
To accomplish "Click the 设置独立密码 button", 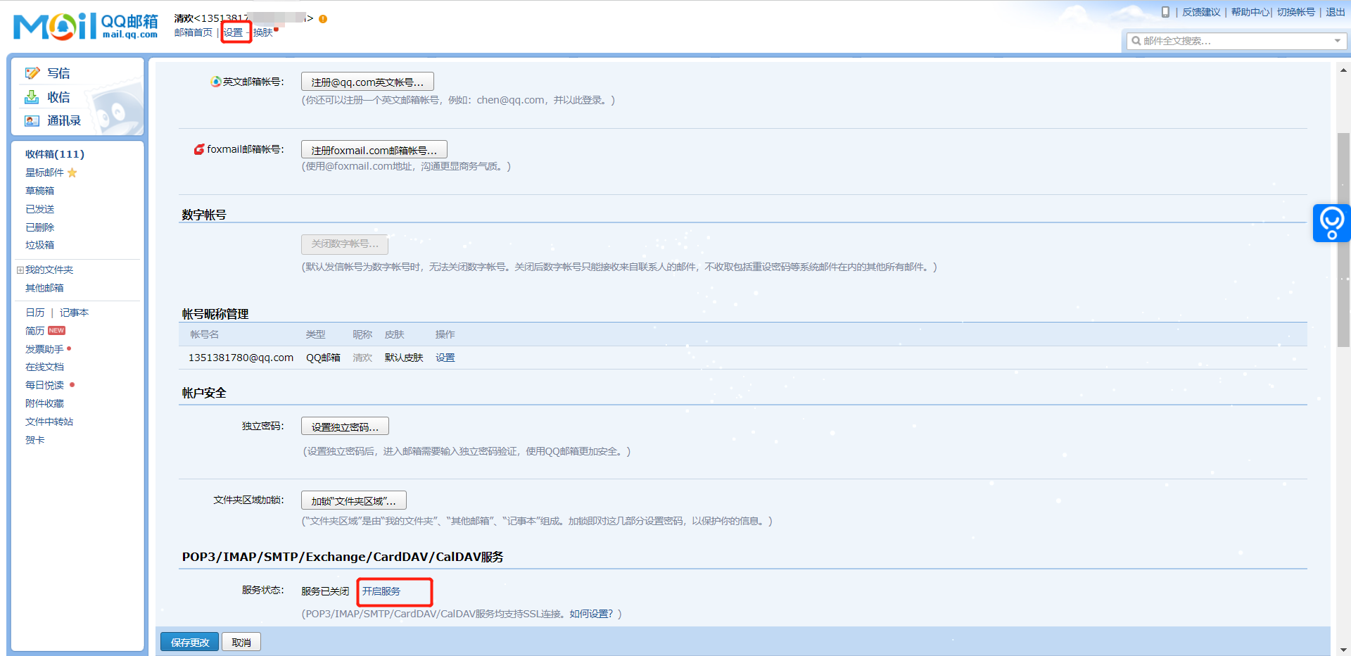I will 345,427.
